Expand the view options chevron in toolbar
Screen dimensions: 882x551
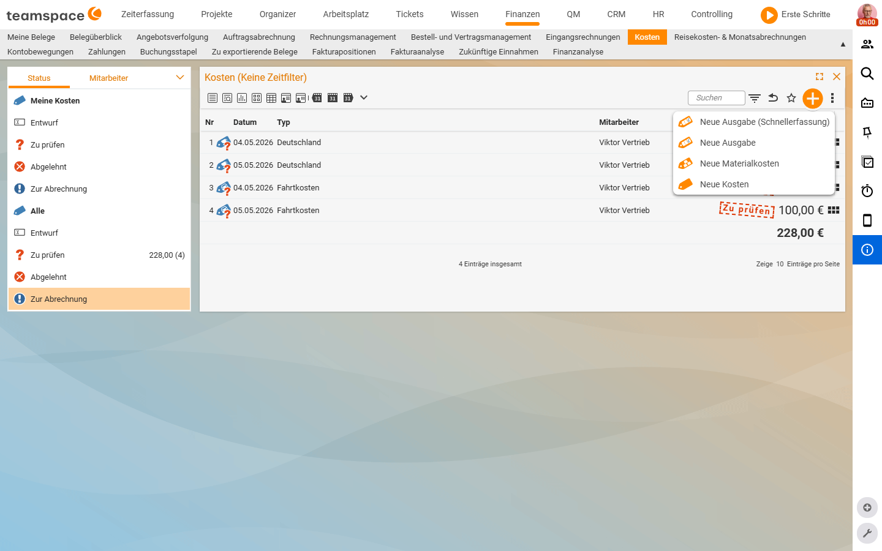tap(364, 97)
